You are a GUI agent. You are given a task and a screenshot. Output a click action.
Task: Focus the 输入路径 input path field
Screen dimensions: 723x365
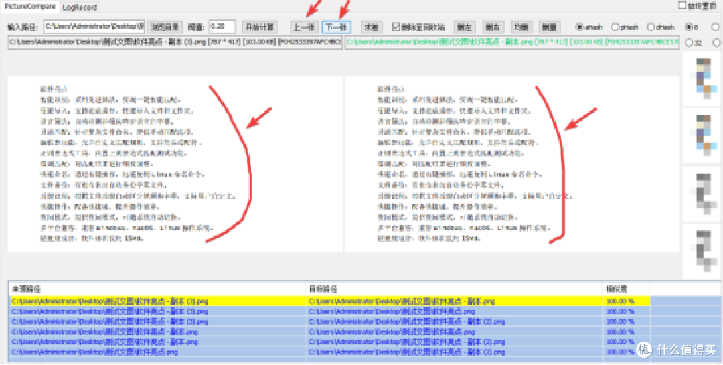[x=94, y=27]
